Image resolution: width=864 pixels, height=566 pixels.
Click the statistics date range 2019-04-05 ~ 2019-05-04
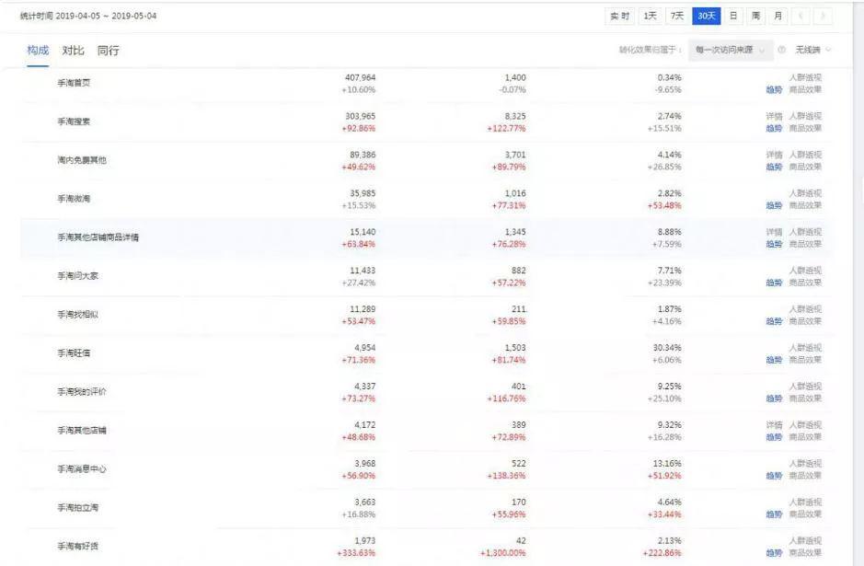[x=106, y=16]
